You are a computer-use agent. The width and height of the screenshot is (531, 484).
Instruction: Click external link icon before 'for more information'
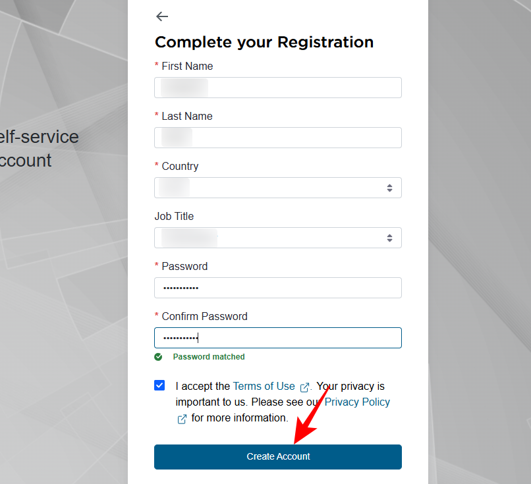tap(182, 419)
